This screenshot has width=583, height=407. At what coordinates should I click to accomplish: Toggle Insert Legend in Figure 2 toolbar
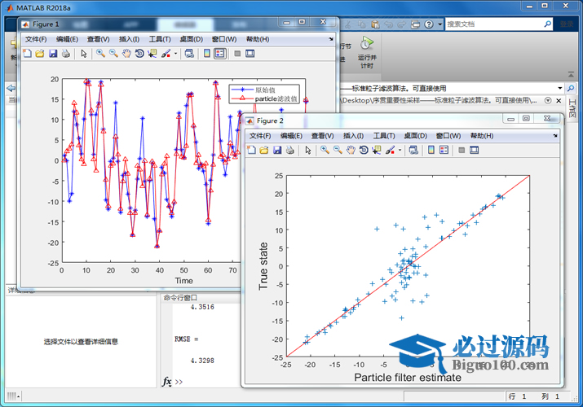[x=444, y=150]
